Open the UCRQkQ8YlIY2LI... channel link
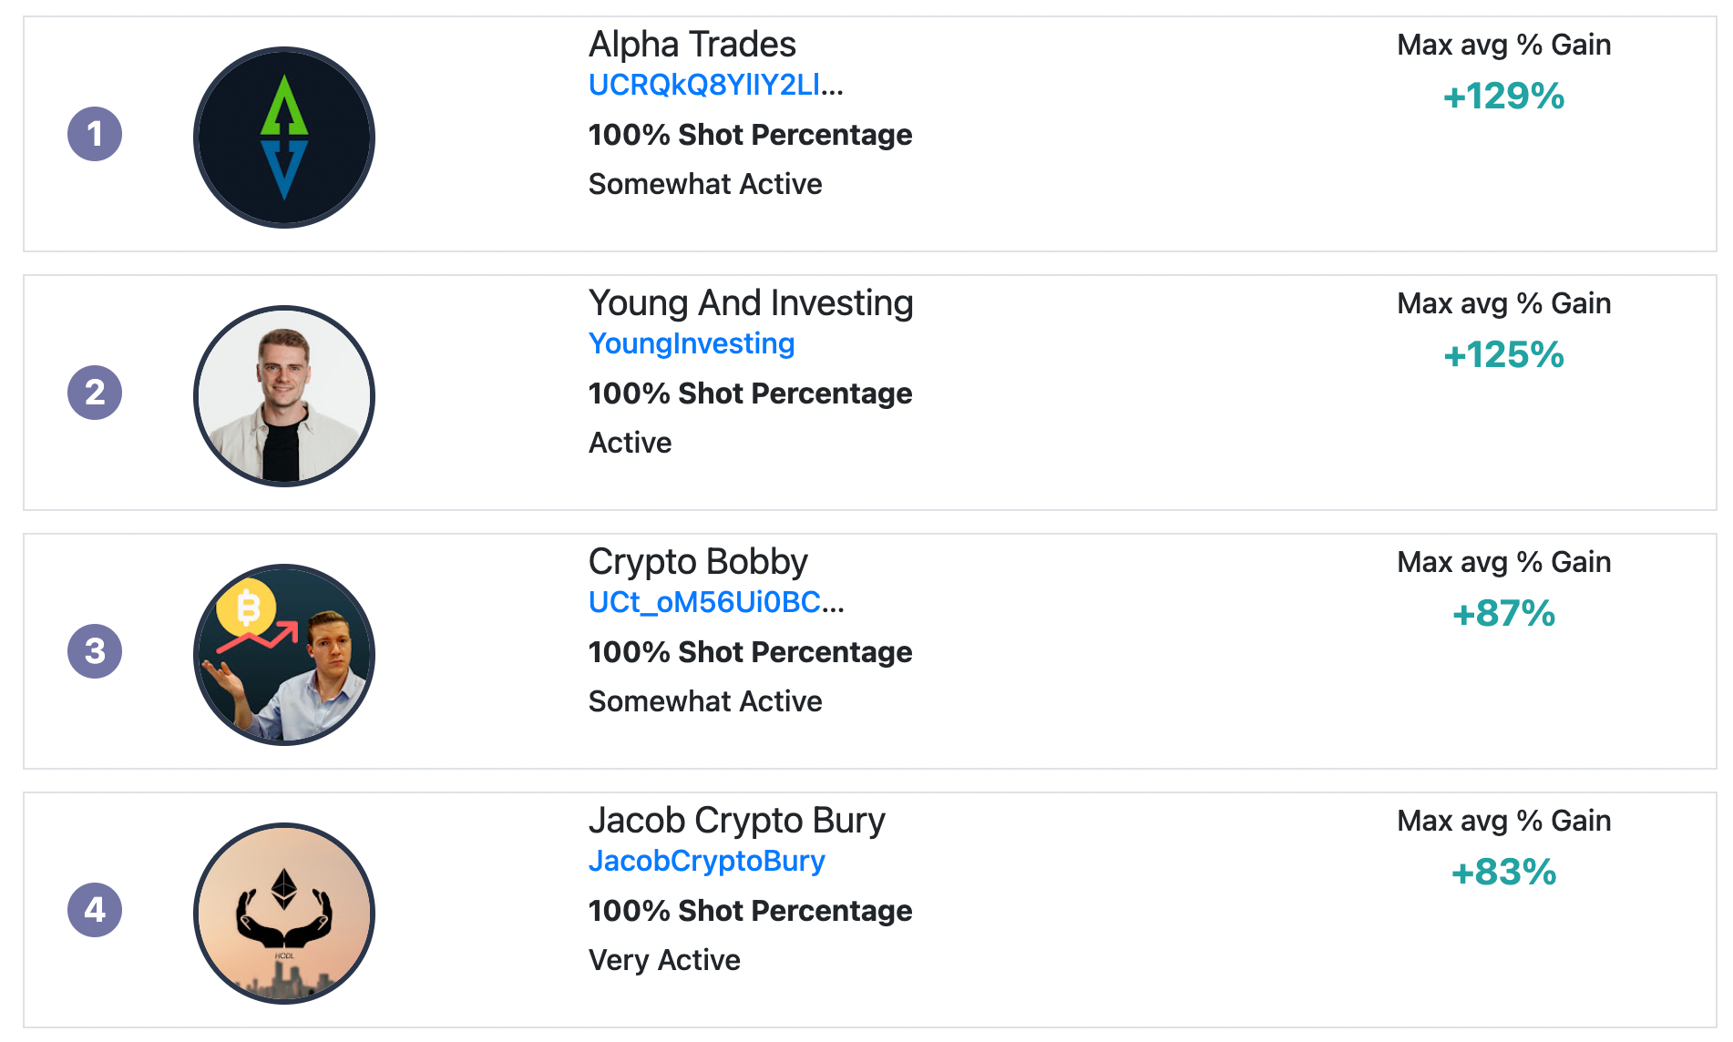The image size is (1733, 1042). [x=716, y=85]
